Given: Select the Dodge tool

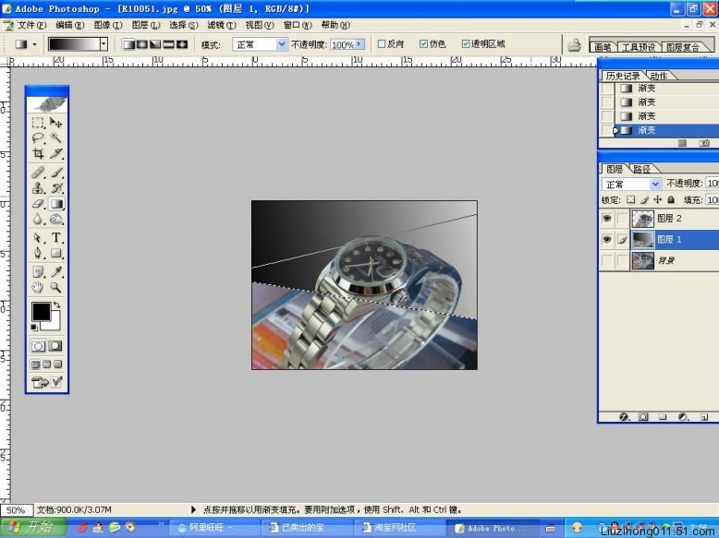Looking at the screenshot, I should pyautogui.click(x=56, y=220).
